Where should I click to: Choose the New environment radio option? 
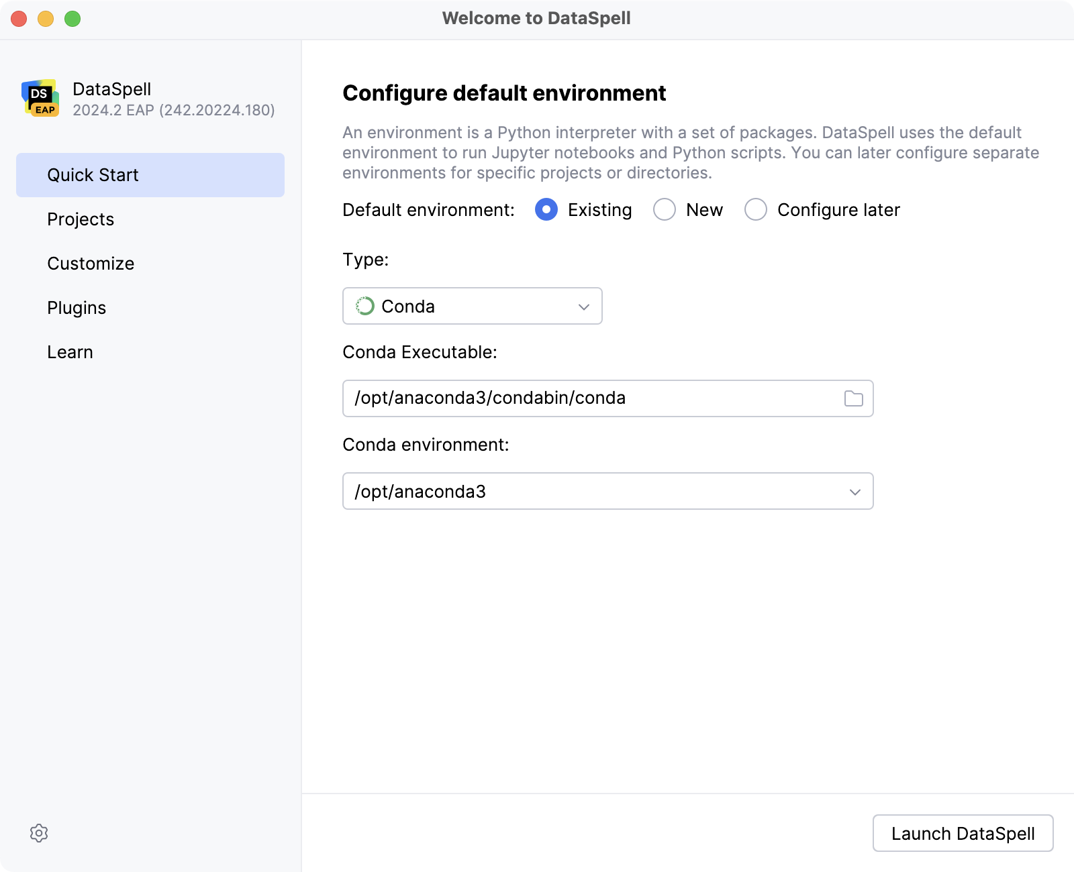pos(665,210)
